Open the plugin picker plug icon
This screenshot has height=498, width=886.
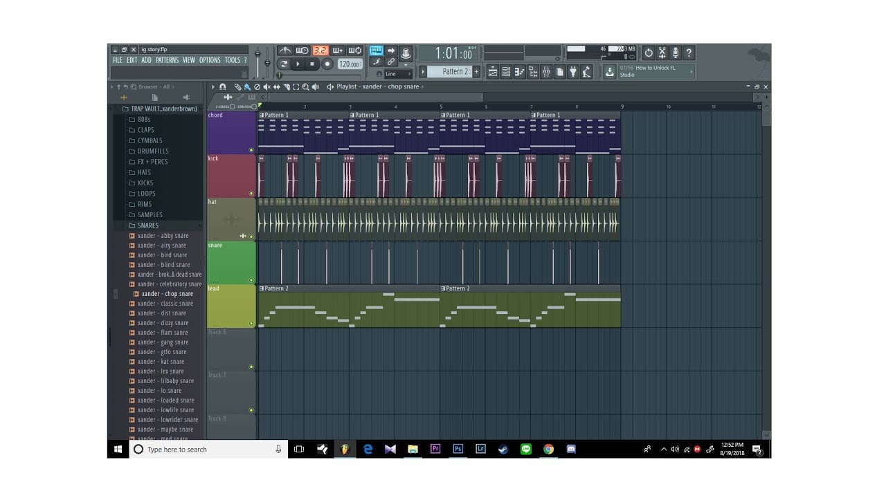pos(574,71)
